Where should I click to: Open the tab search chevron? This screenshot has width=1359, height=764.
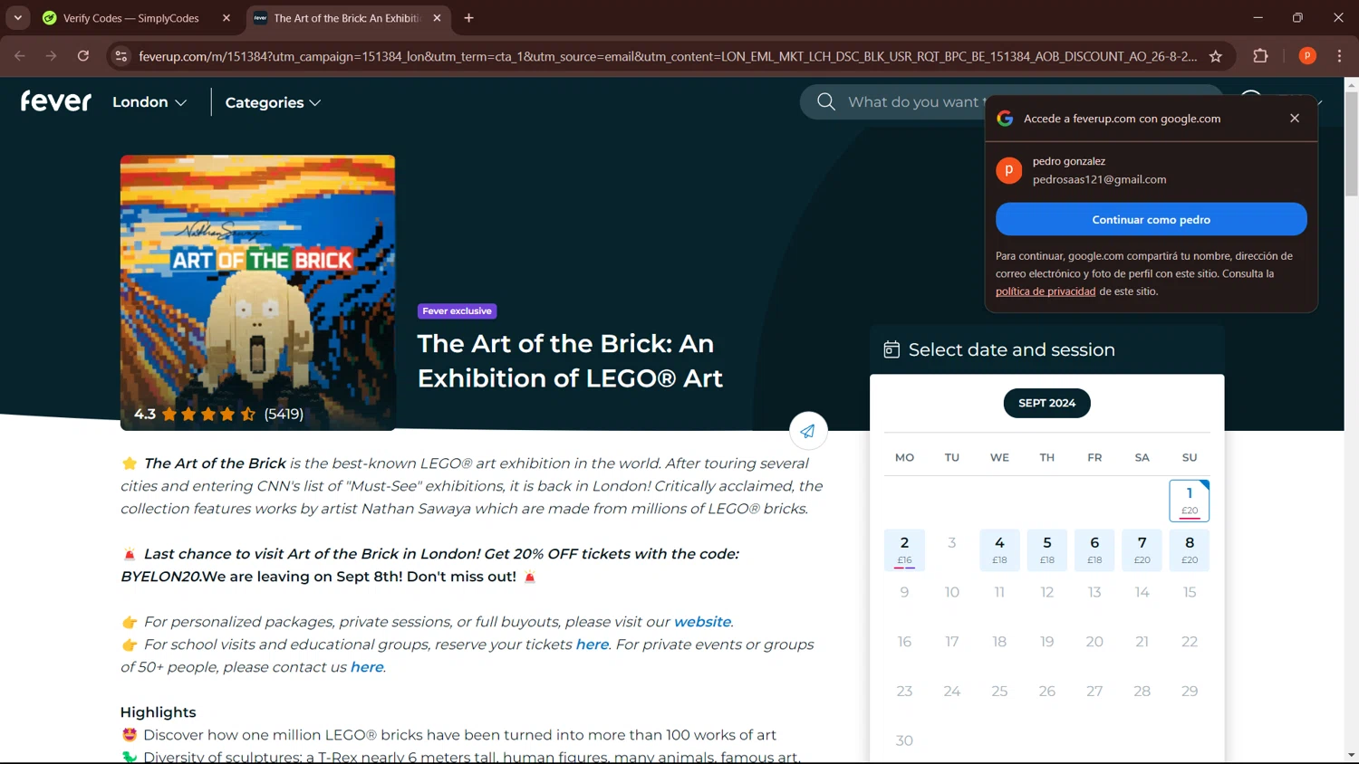click(18, 18)
